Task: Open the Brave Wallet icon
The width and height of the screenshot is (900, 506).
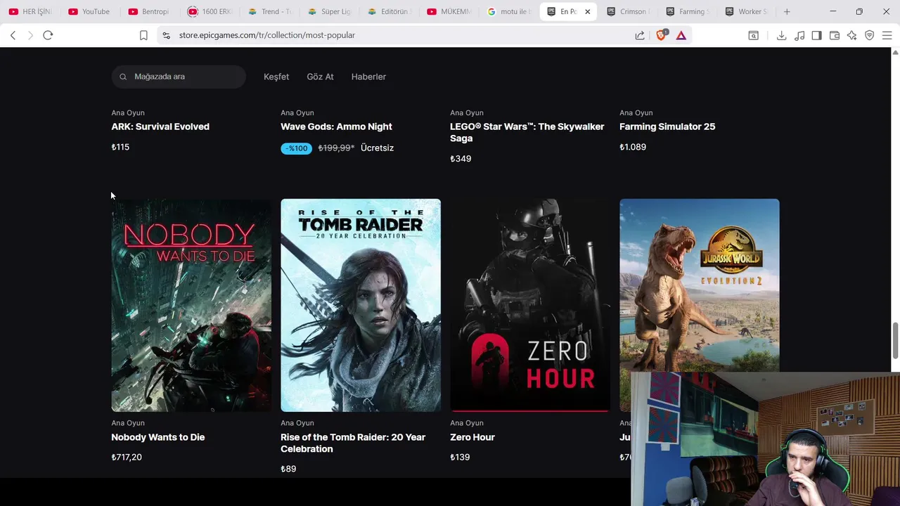Action: [835, 35]
